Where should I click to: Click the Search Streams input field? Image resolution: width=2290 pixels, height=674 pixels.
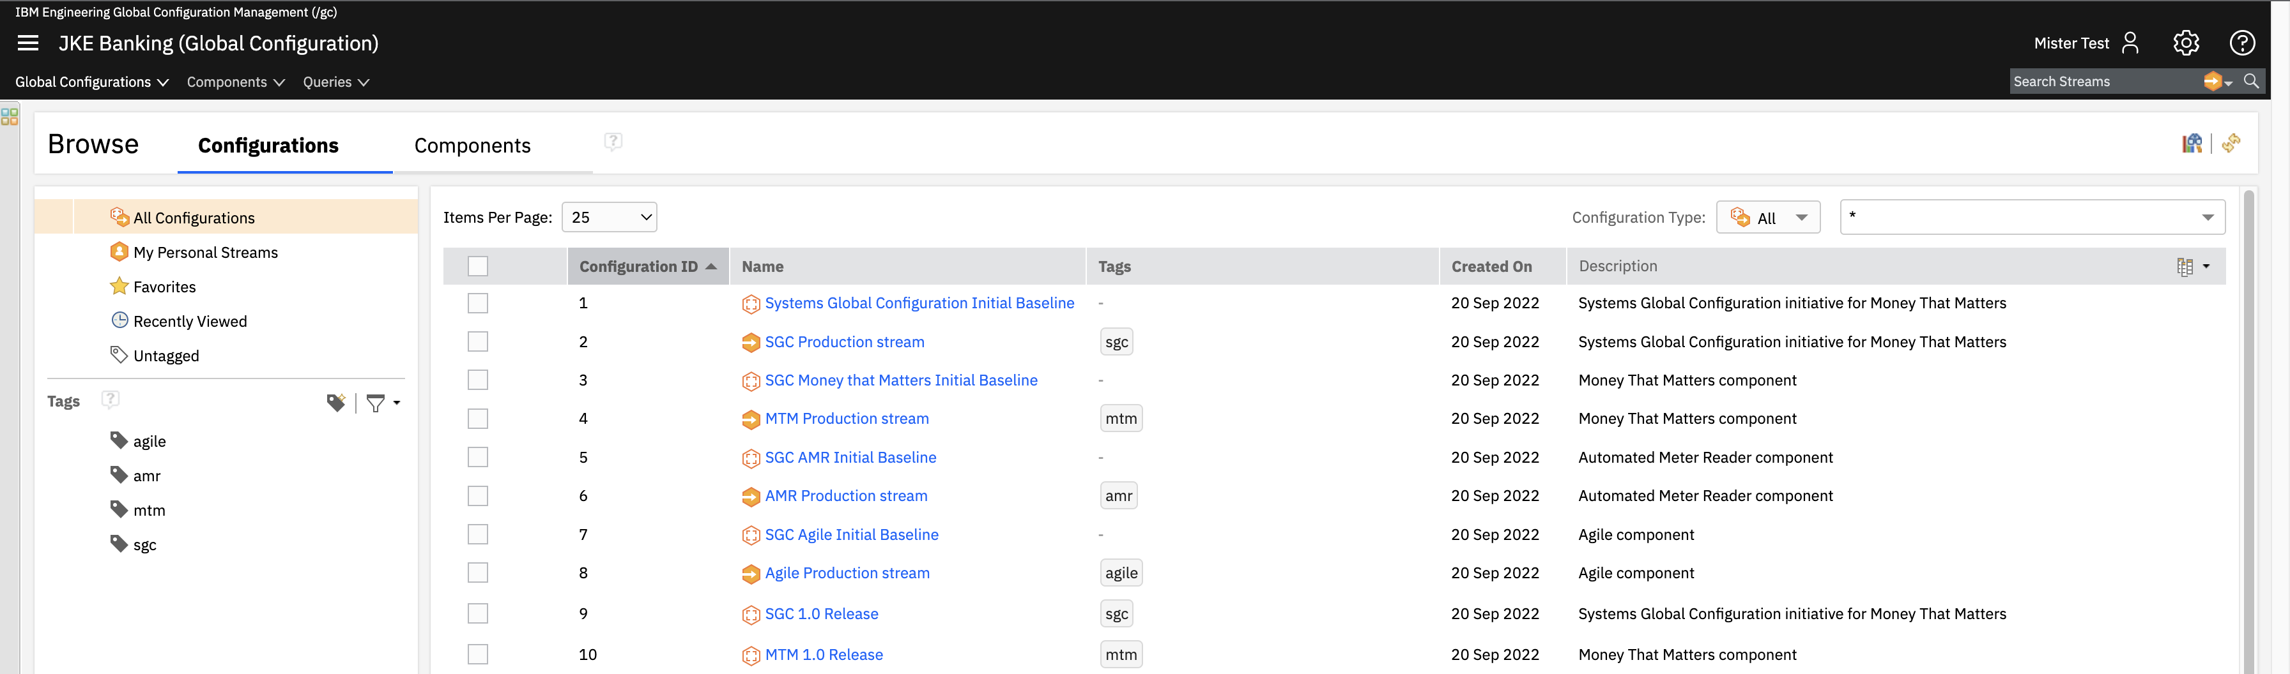2102,81
